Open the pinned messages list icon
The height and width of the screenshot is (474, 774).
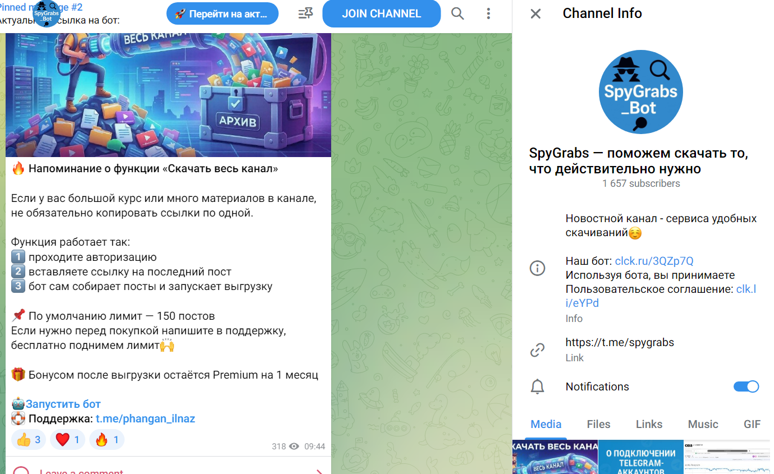point(305,13)
